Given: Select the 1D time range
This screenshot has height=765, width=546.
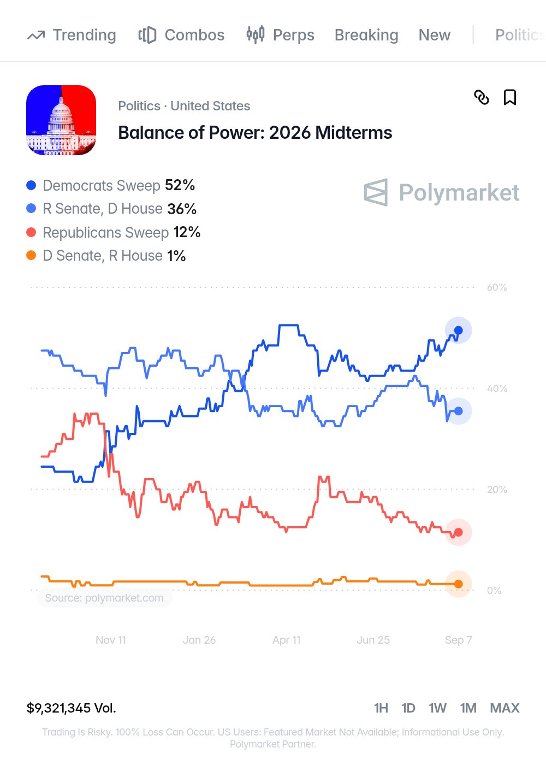Looking at the screenshot, I should coord(408,708).
